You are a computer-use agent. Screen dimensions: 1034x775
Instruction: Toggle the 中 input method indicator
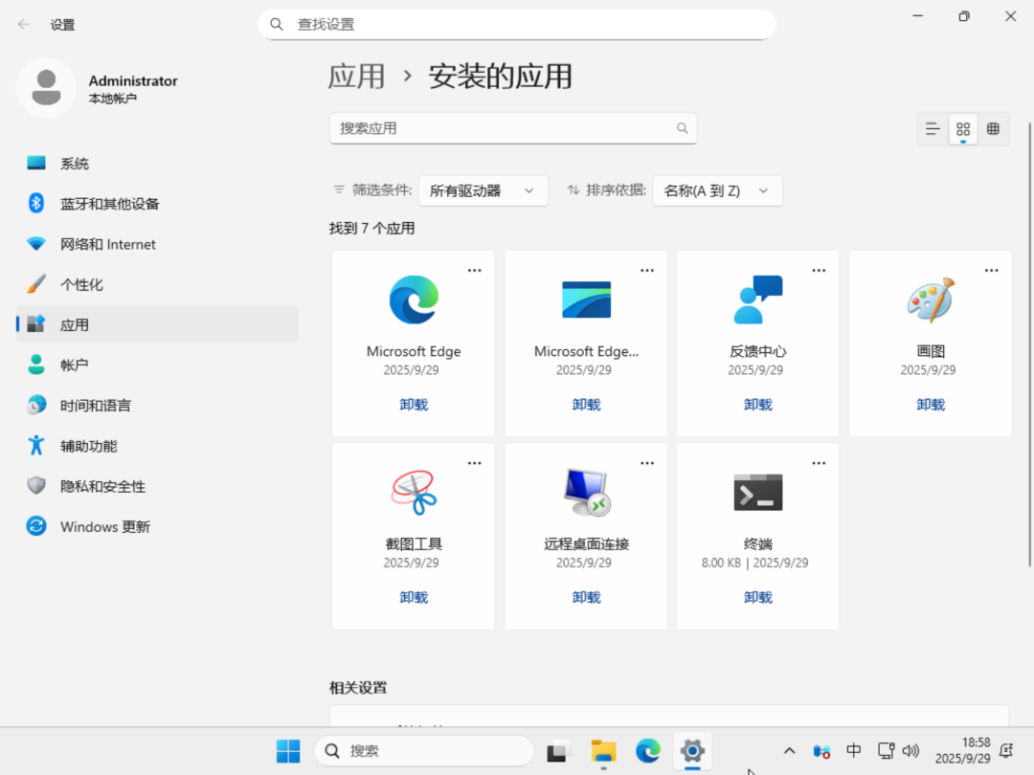(853, 751)
